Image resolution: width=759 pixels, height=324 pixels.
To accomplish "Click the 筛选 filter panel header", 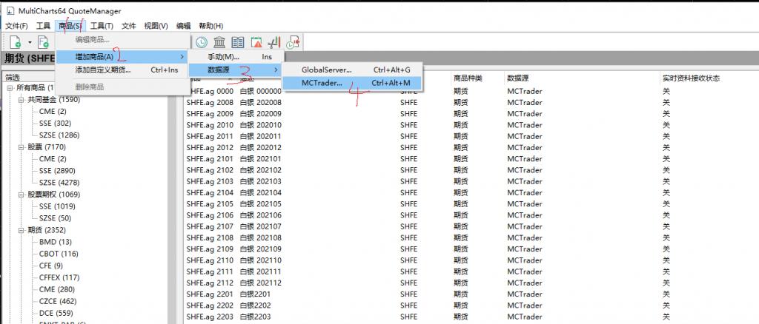I will click(13, 77).
